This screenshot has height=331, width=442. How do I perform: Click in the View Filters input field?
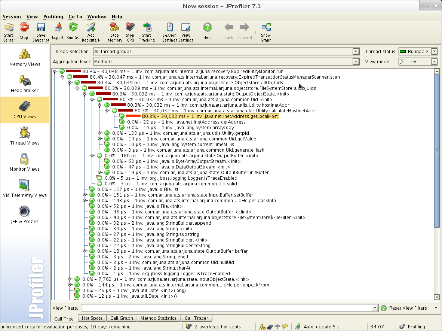pos(227,308)
